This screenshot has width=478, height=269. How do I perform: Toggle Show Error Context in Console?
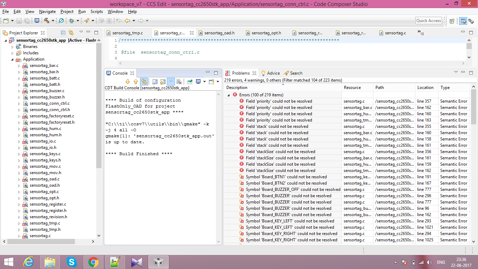(144, 82)
